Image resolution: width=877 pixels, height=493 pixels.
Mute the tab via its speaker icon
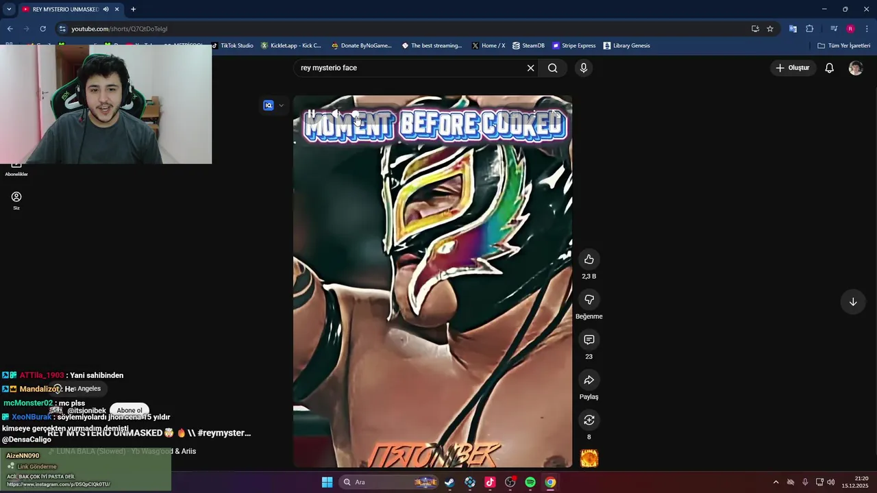click(106, 9)
